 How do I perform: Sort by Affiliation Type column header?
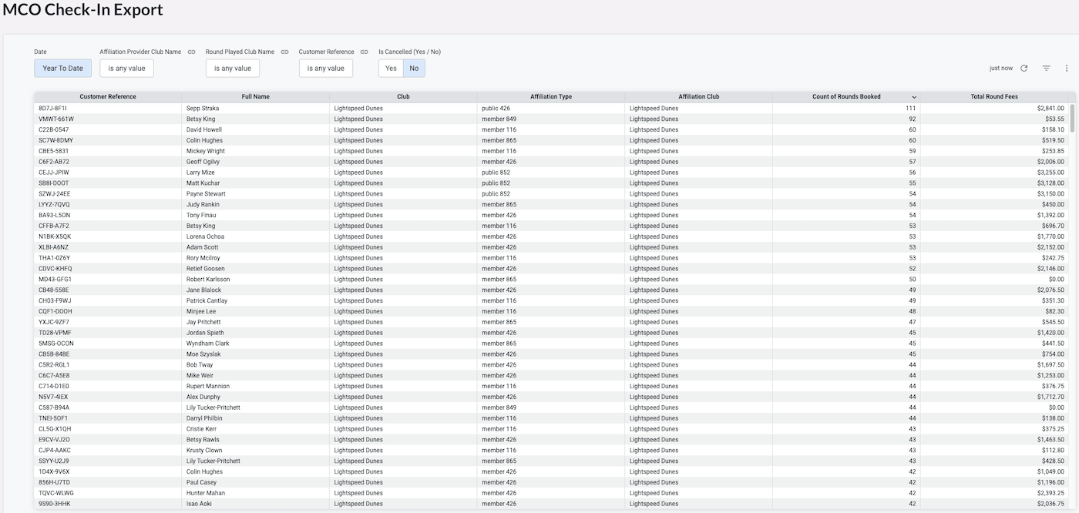551,97
